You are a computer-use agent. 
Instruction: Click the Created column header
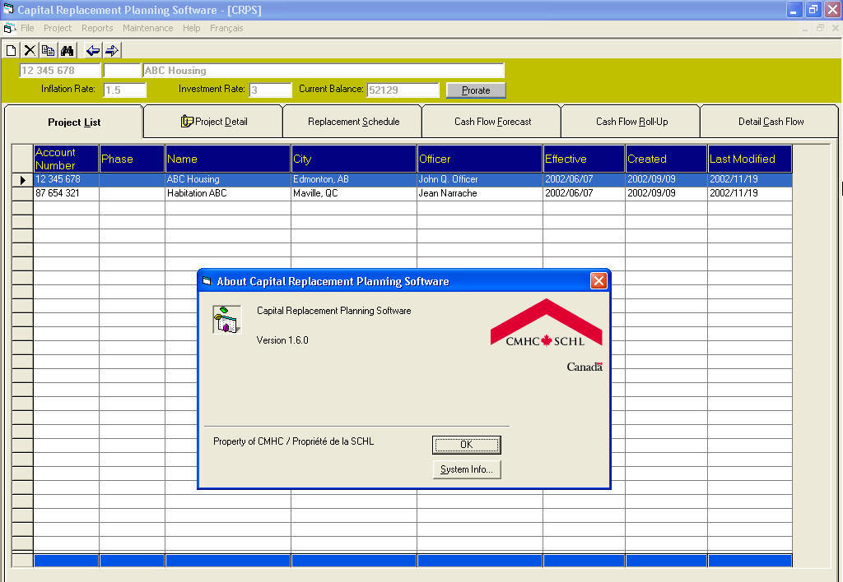pos(666,159)
